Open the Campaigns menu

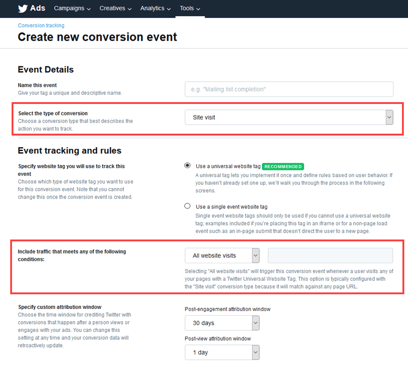point(72,8)
